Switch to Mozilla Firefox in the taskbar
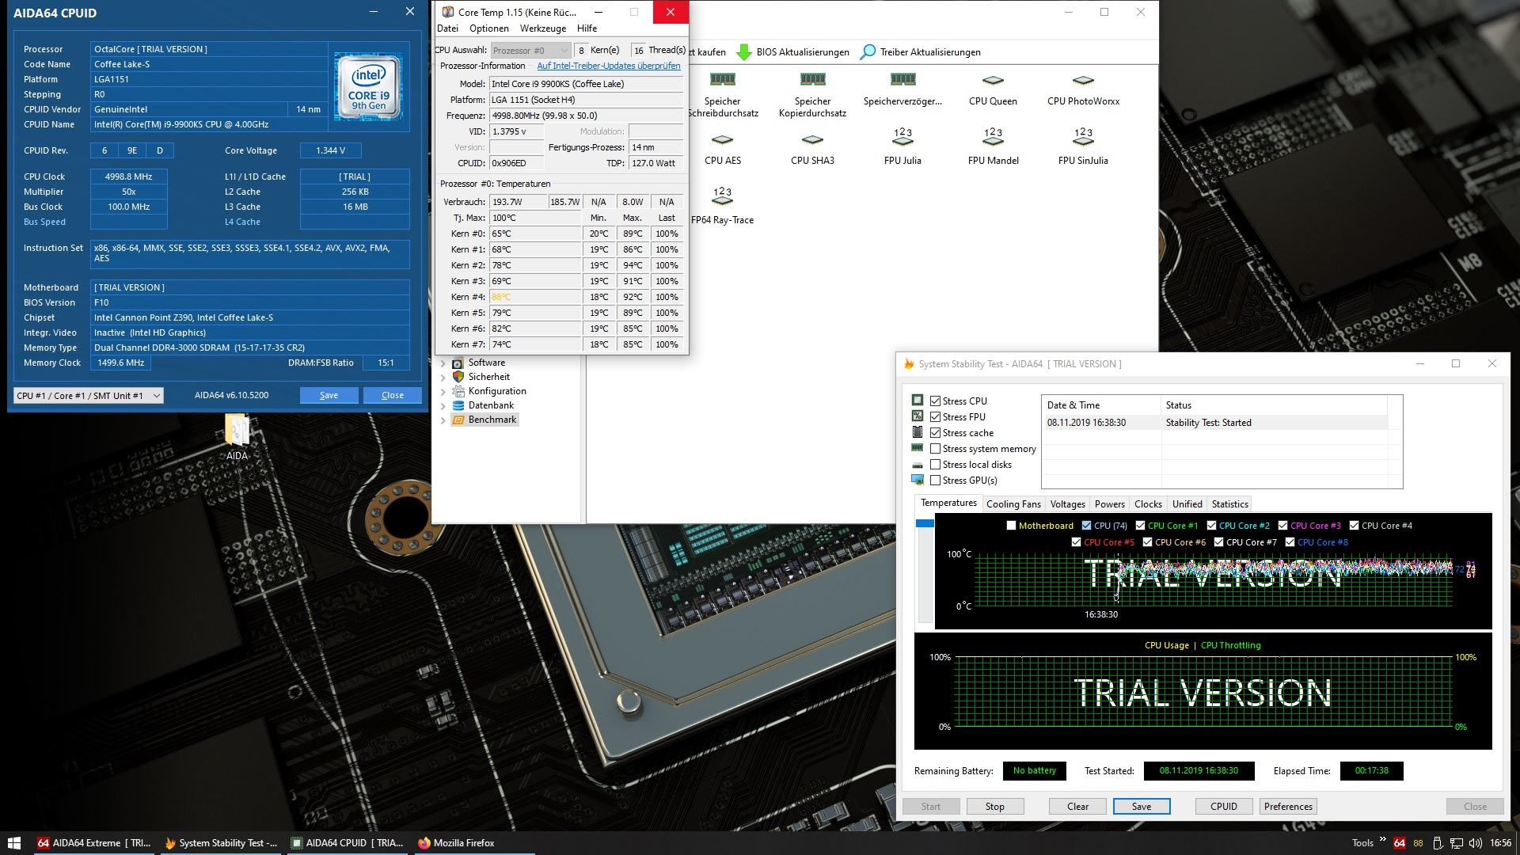Screen dimensions: 1520x855 [x=475, y=843]
